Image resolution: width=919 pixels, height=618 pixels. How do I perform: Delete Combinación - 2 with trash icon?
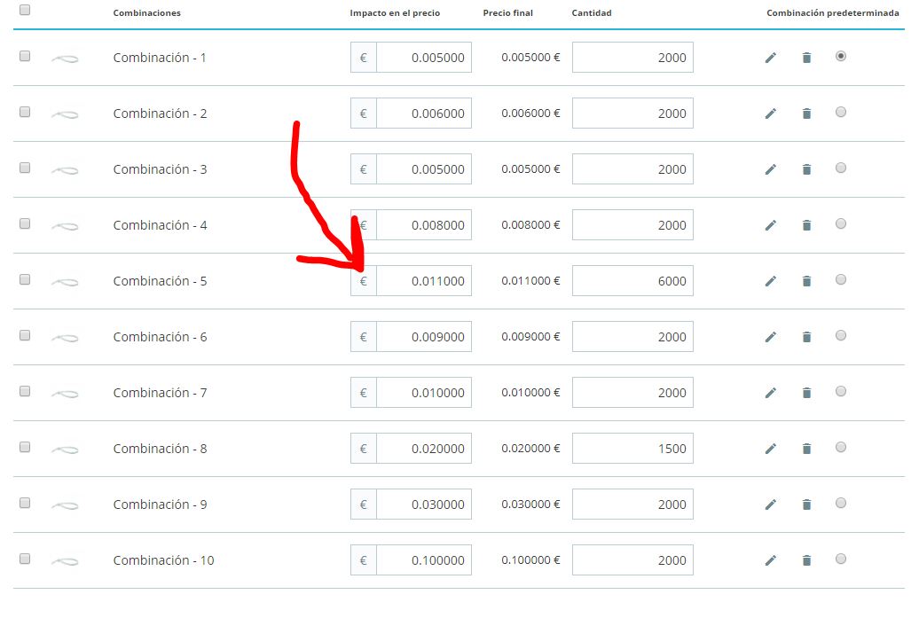[806, 113]
